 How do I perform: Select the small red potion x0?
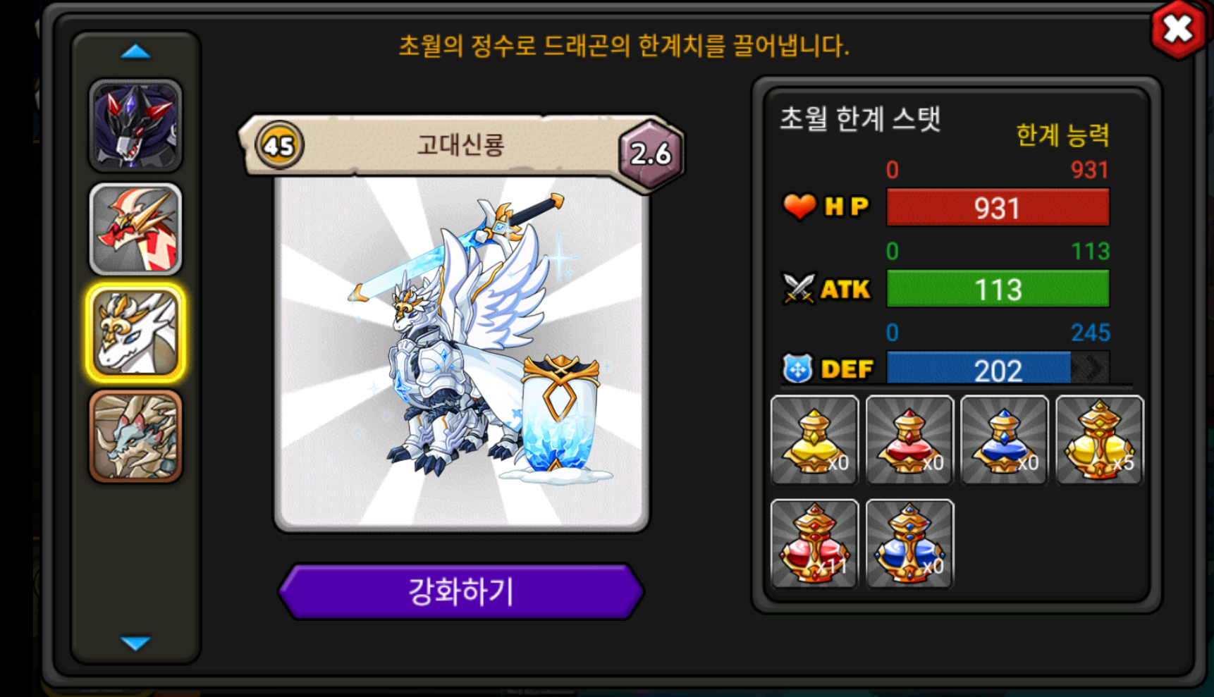tap(909, 440)
